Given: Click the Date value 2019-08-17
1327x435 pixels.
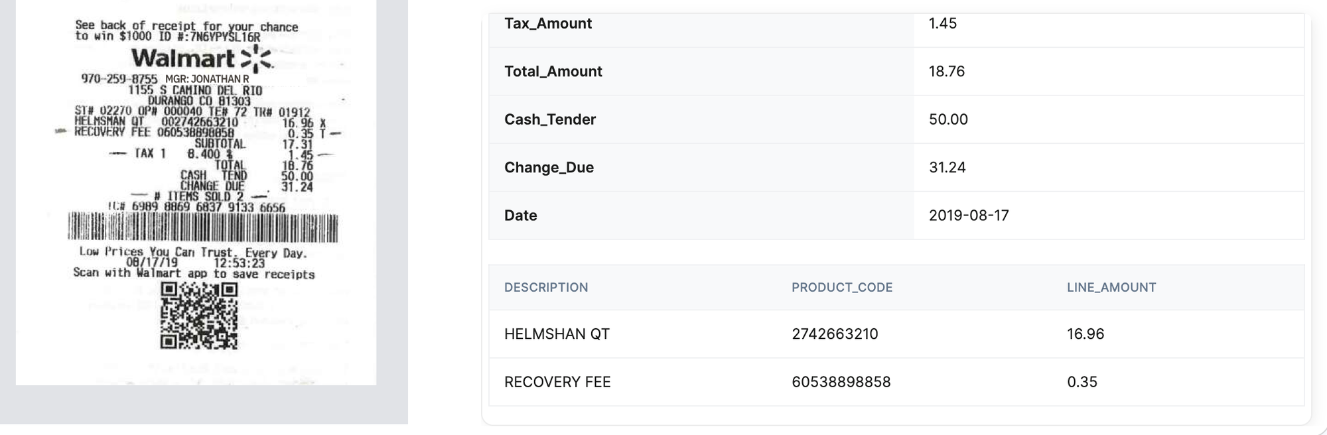Looking at the screenshot, I should coord(968,216).
